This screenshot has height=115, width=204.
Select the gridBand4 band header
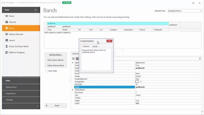click(x=174, y=25)
